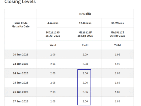The image size is (141, 106).
Task: Click 12-Weeks yield 2.06 for 24 Jun 2025
Action: 85,73
